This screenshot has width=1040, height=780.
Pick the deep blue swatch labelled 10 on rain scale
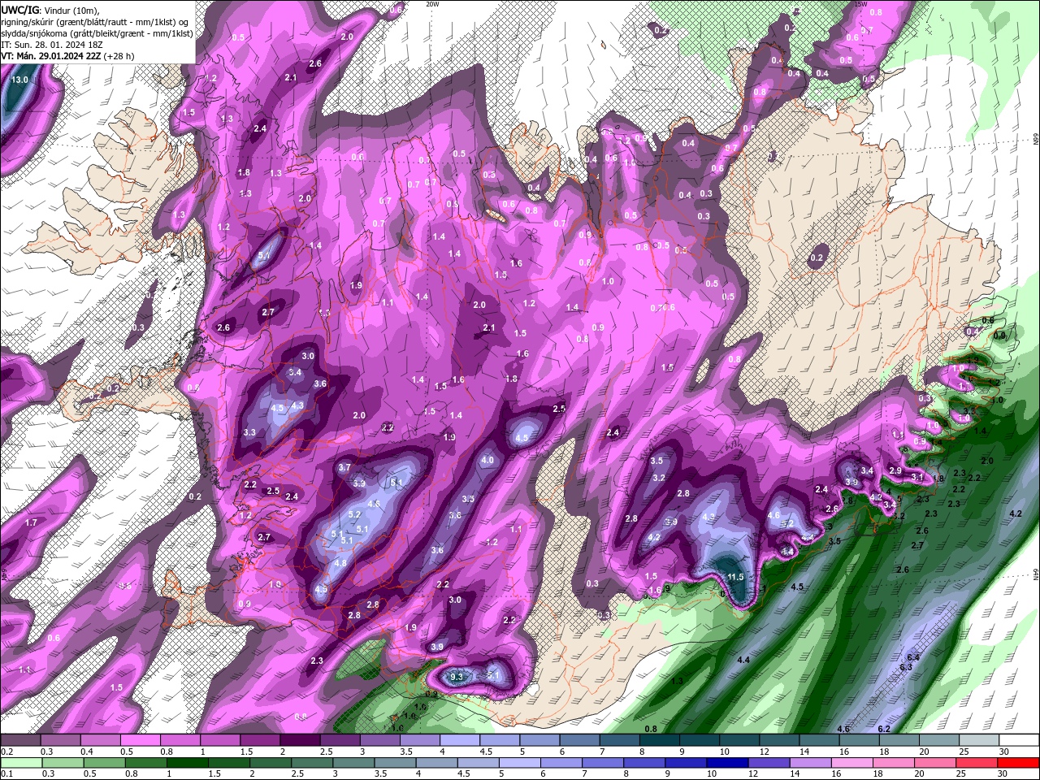pos(727,763)
